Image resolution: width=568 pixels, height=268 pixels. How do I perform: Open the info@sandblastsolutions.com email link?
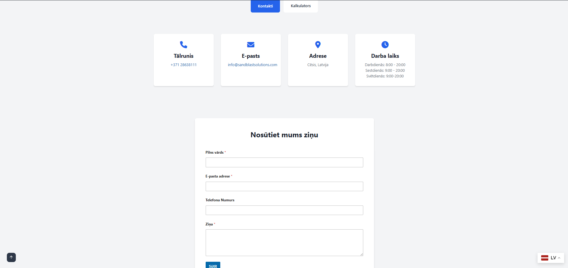253,65
